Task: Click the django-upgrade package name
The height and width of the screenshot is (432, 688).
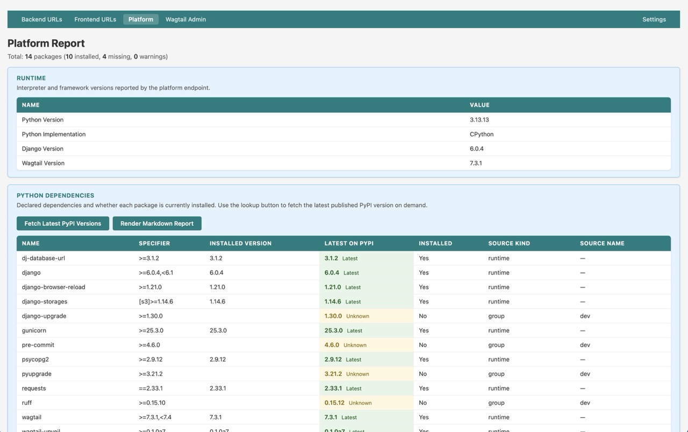Action: 44,316
